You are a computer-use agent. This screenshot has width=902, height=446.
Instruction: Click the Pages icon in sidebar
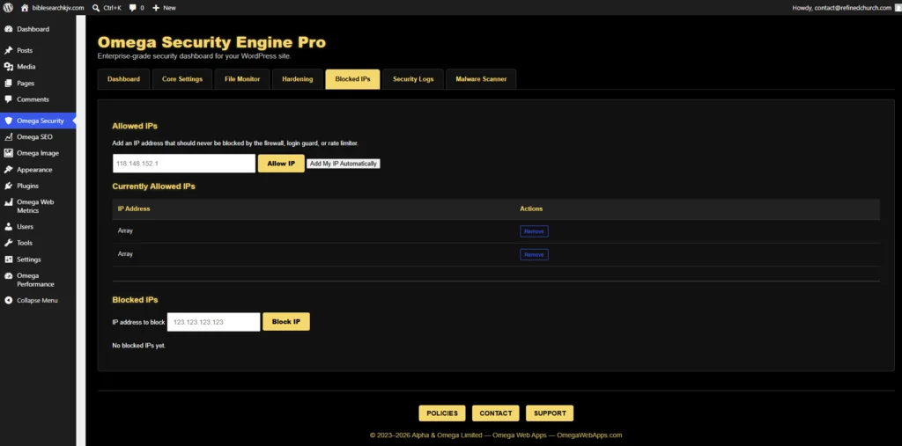(x=8, y=84)
